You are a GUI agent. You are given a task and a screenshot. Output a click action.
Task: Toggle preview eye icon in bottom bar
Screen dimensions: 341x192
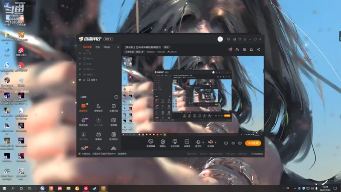[233, 143]
